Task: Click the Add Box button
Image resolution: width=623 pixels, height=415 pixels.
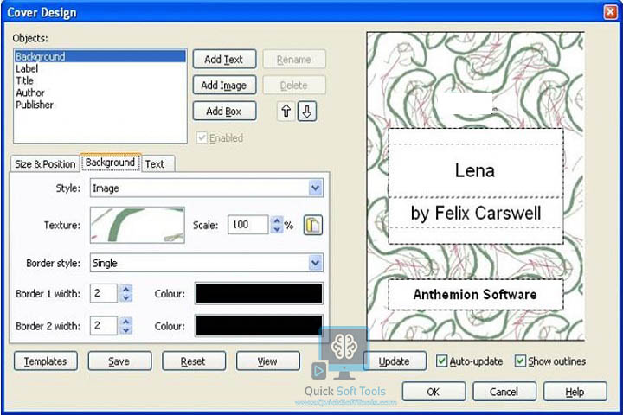Action: click(x=224, y=112)
